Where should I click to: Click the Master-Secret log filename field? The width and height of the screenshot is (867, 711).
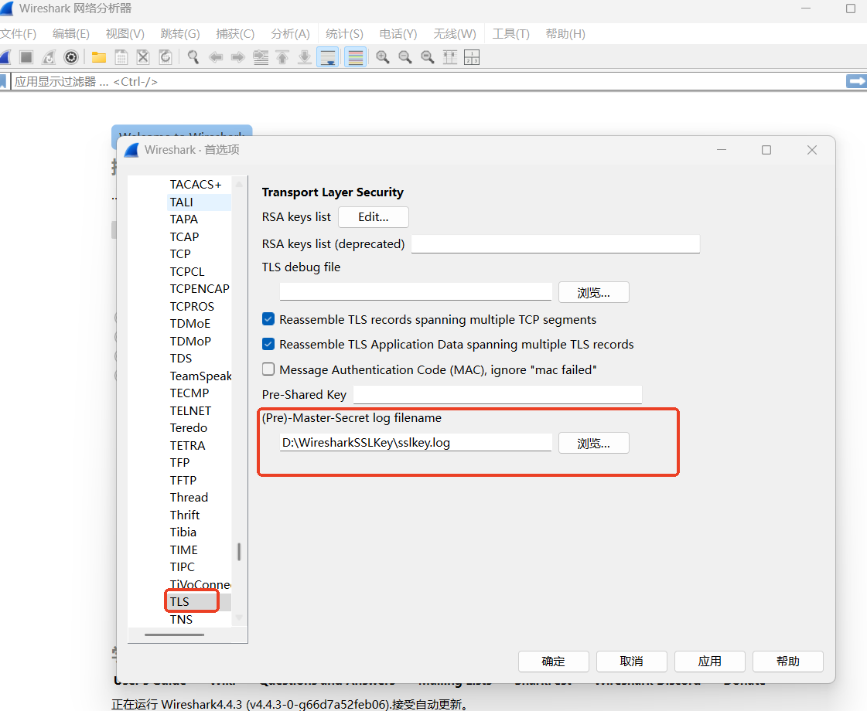click(x=416, y=443)
